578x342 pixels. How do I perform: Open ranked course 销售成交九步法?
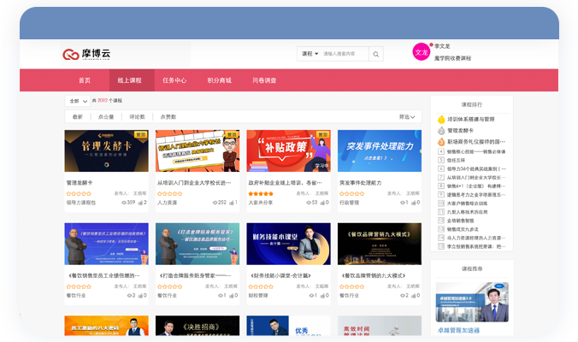tap(463, 229)
